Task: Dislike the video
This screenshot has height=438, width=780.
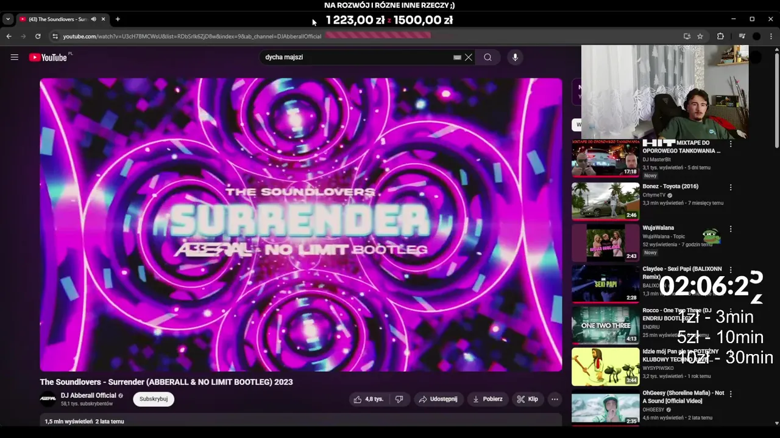Action: (399, 399)
